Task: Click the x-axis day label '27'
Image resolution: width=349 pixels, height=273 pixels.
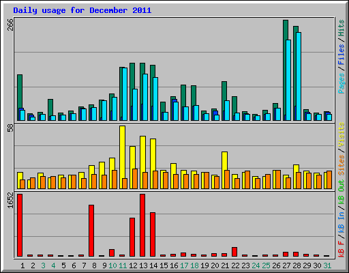Action: [286, 265]
